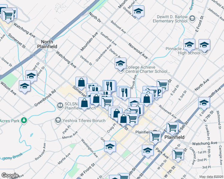Click the Franklin Pl street label
This screenshot has width=224, height=179.
click(207, 132)
